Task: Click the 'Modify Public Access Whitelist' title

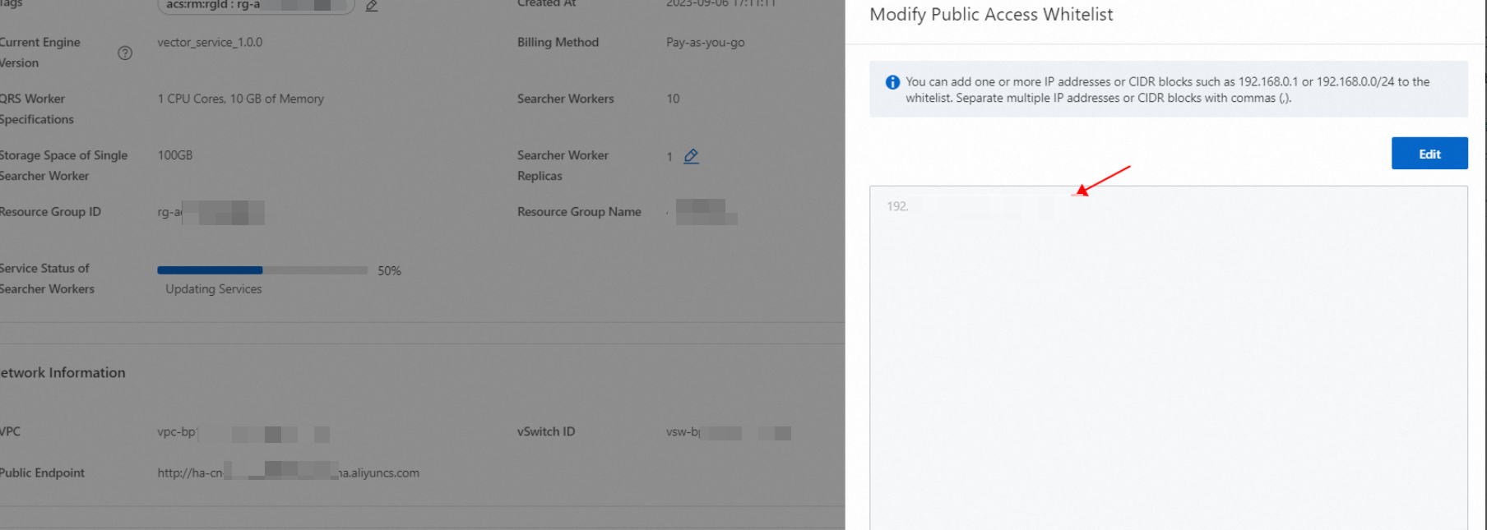Action: 991,15
